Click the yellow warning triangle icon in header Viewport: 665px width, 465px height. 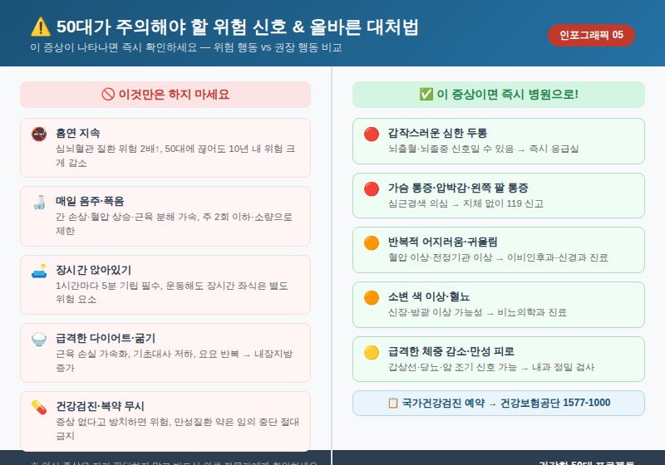[41, 27]
